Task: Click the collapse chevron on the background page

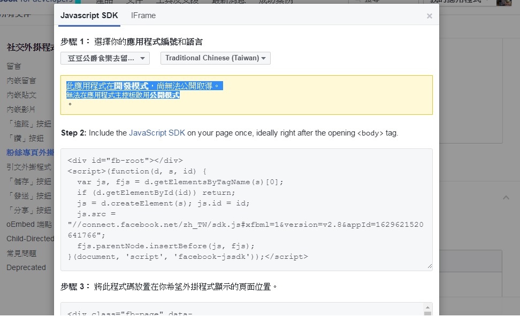Action: coord(506,198)
